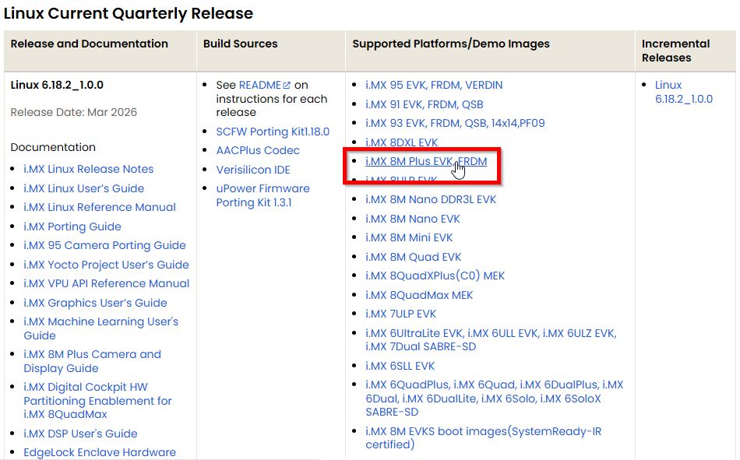Image resolution: width=740 pixels, height=460 pixels.
Task: Open i.MX 95 EVK, FRDM, VERDIN images
Action: pyautogui.click(x=434, y=85)
